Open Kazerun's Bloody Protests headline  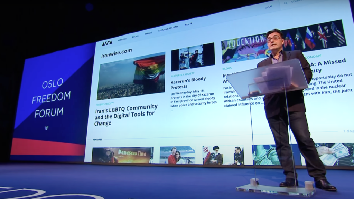[188, 83]
